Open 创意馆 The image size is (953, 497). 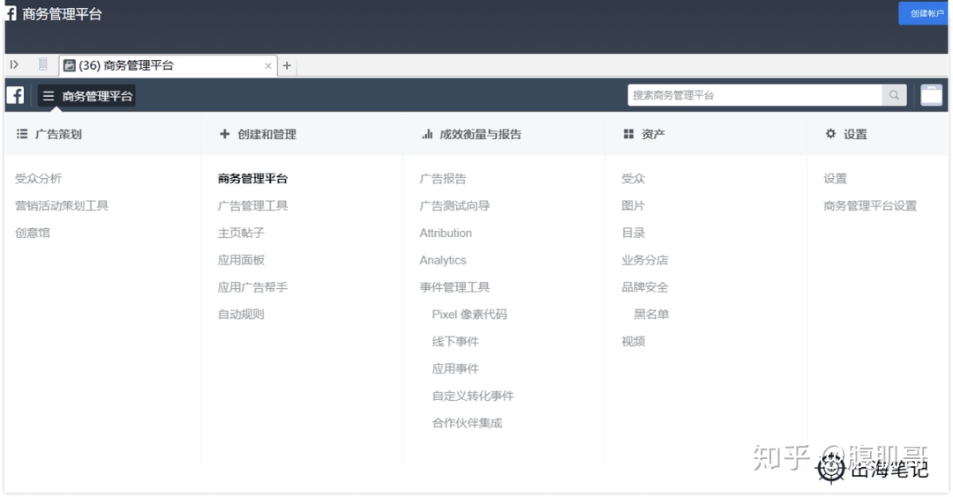(x=33, y=233)
